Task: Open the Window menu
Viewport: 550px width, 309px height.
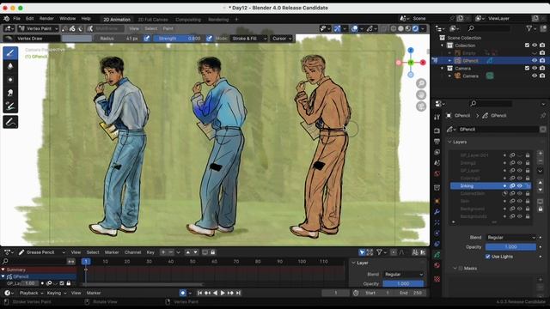Action: coord(67,19)
